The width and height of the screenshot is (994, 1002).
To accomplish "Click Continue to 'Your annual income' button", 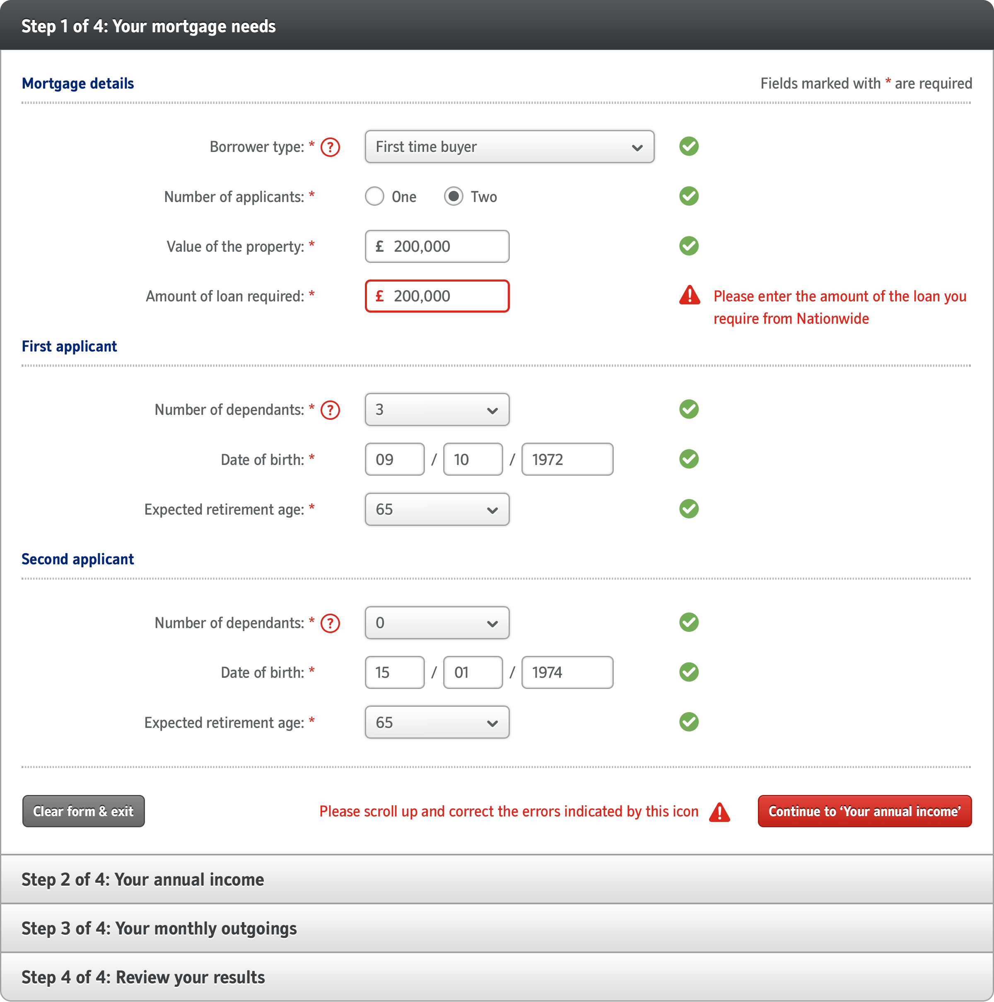I will click(x=864, y=811).
